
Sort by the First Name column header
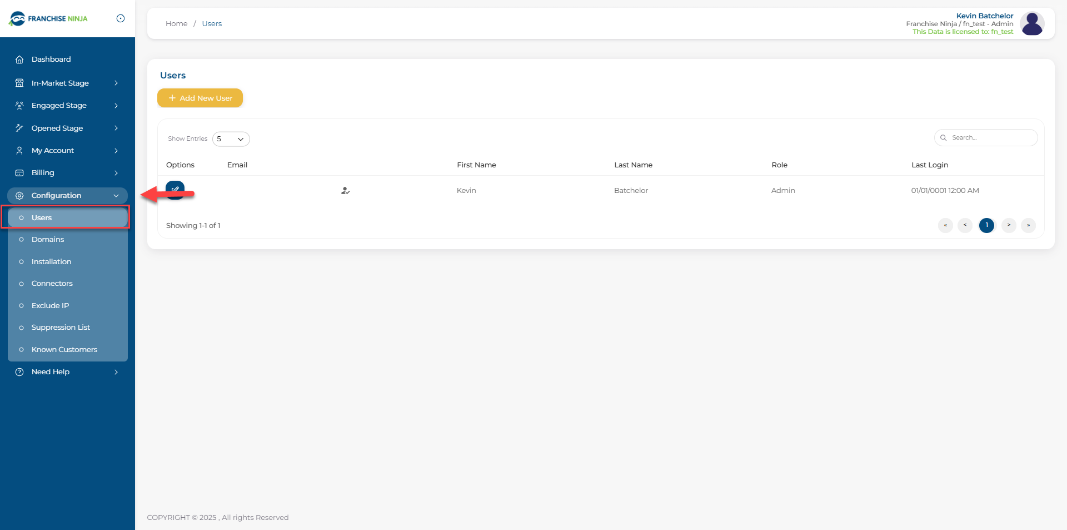(476, 165)
